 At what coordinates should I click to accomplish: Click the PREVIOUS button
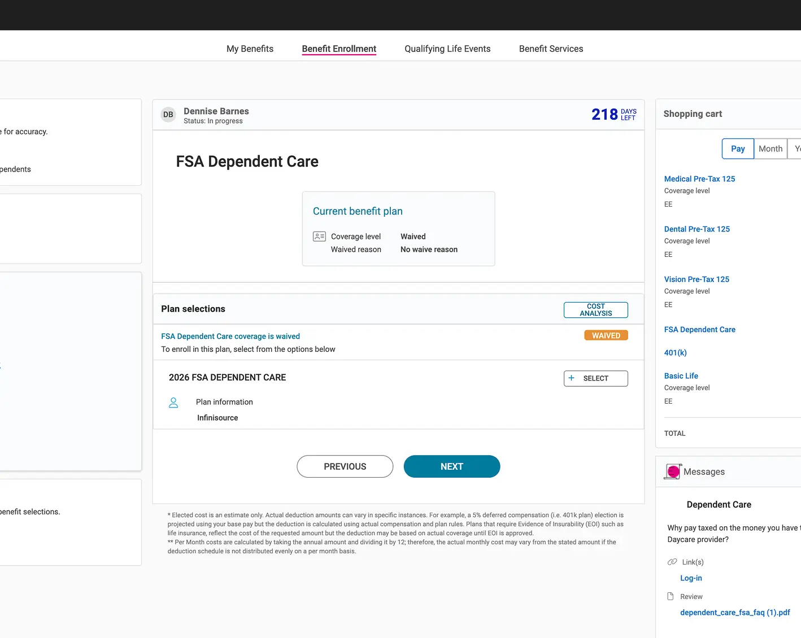[345, 466]
